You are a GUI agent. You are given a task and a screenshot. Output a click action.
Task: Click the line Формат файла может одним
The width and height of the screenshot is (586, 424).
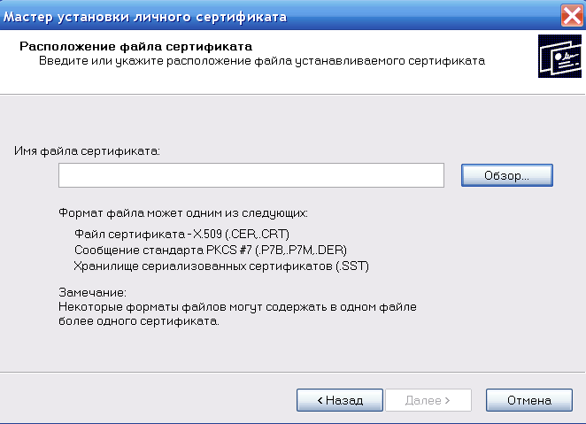pyautogui.click(x=183, y=213)
